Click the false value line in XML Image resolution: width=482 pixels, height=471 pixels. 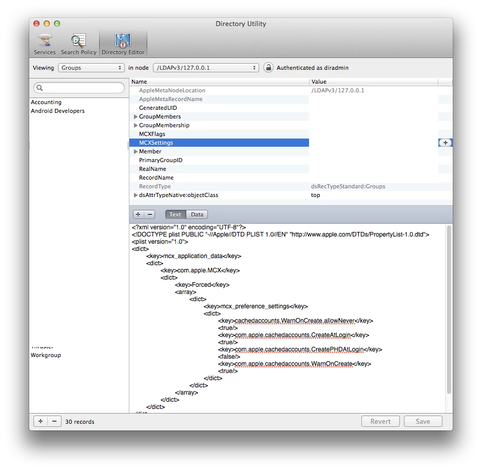pyautogui.click(x=229, y=357)
